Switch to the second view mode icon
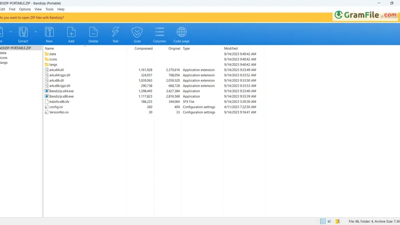Screen dimensions: 400x225 [329, 221]
